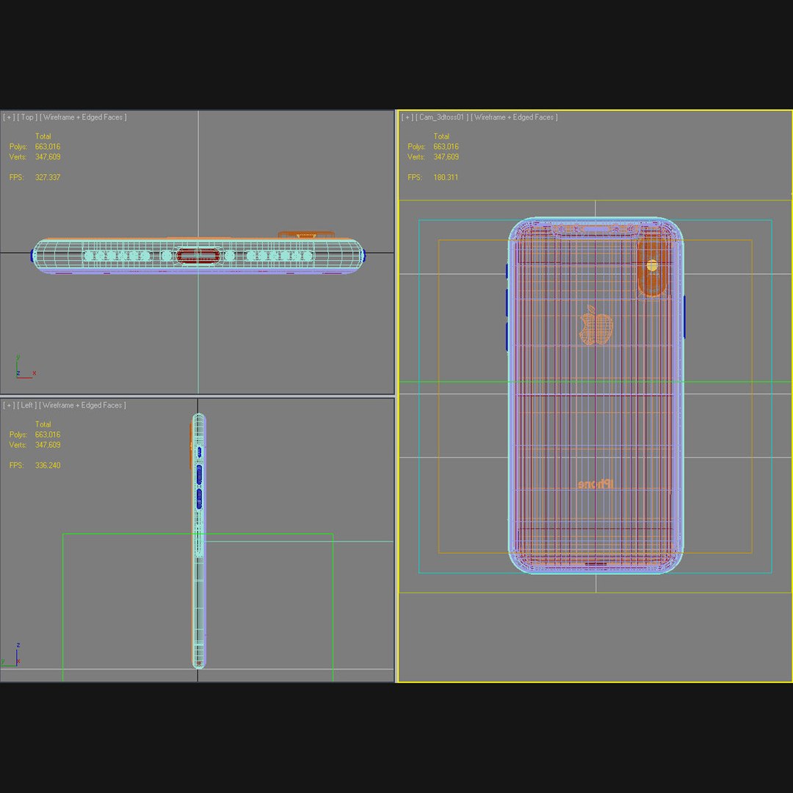
Task: Click the FPS value 327.337 in the Top viewport
Action: [48, 178]
